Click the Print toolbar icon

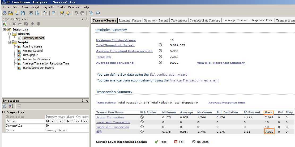(x=31, y=13)
